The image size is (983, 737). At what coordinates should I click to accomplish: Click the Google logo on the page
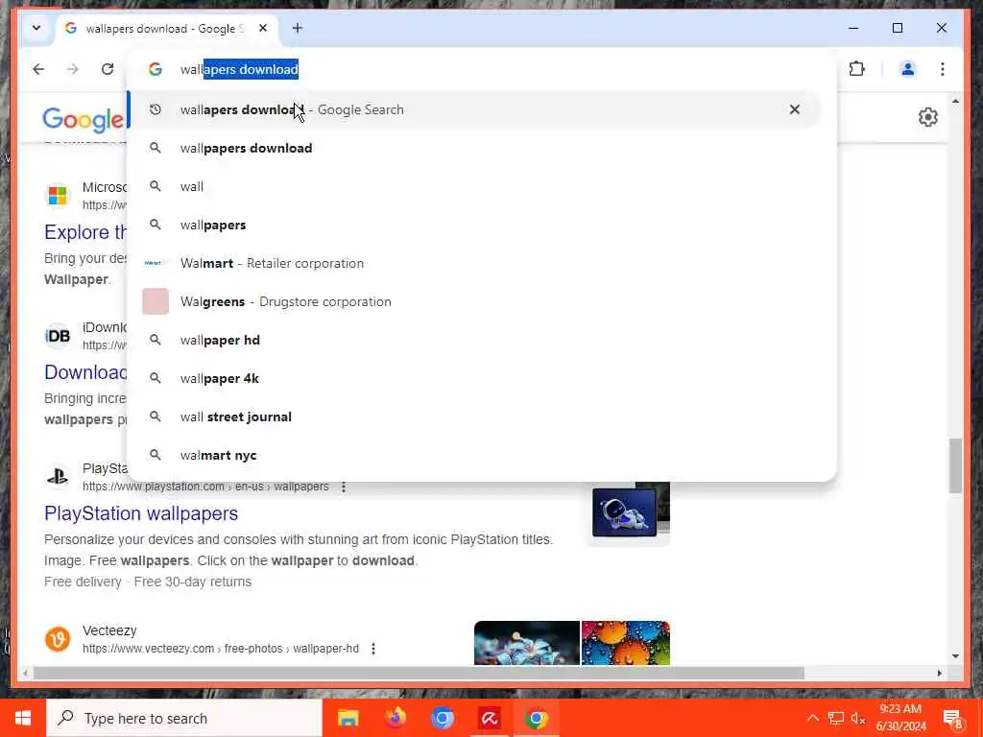83,119
